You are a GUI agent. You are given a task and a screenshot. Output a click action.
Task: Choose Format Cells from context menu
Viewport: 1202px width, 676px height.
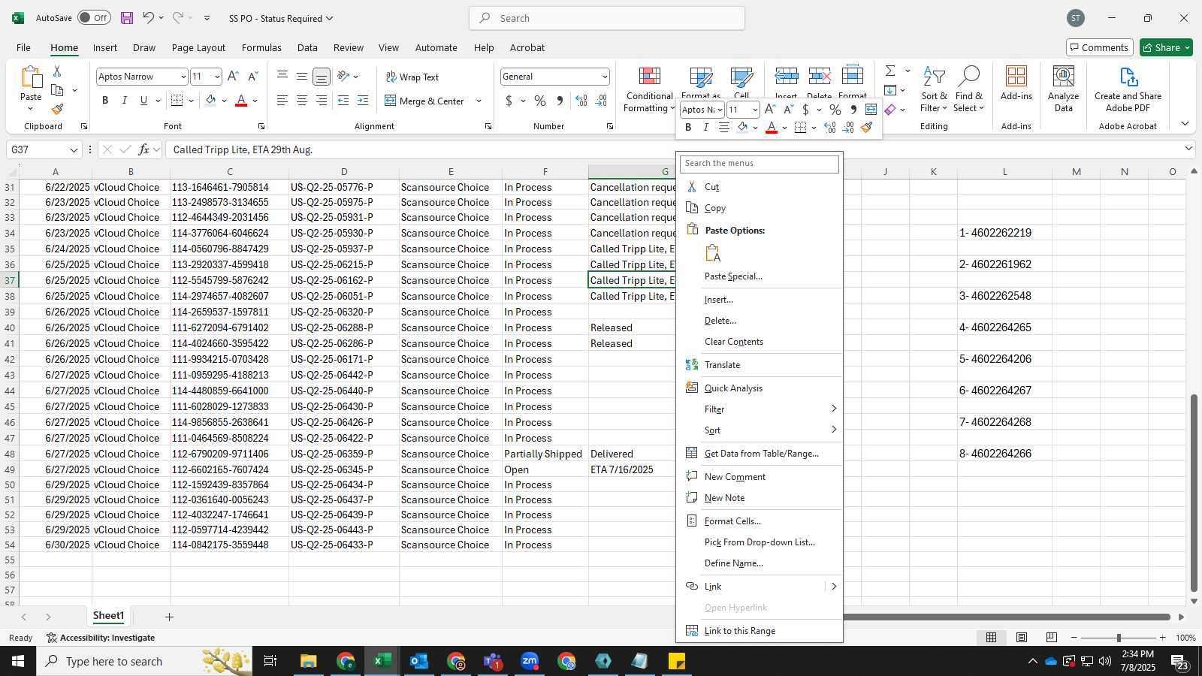click(x=759, y=521)
